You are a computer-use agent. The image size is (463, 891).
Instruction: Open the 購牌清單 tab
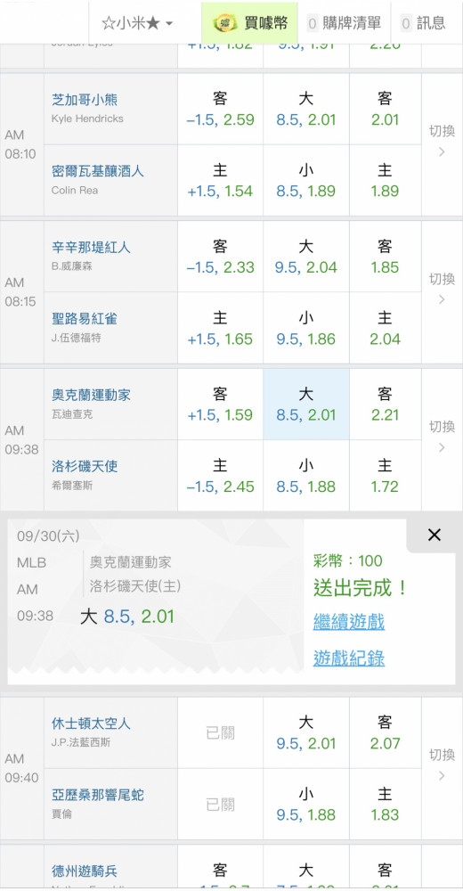pyautogui.click(x=345, y=23)
